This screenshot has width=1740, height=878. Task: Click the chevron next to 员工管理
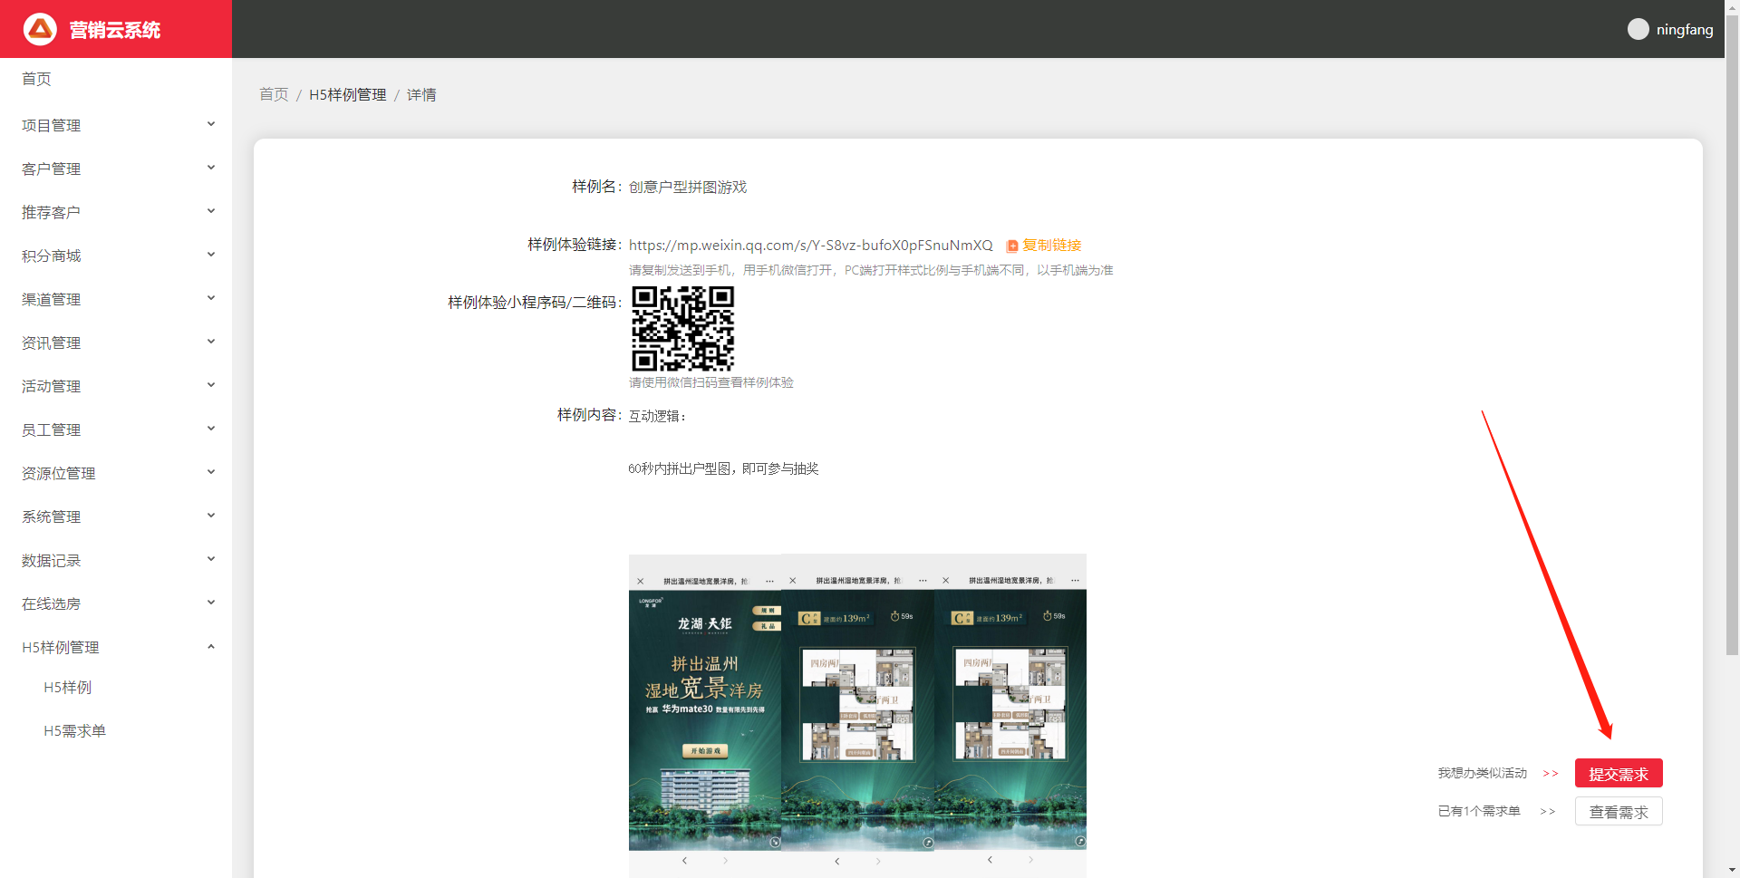[211, 429]
